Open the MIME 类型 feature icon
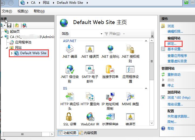This screenshot has width=195, height=140. pyautogui.click(x=130, y=97)
